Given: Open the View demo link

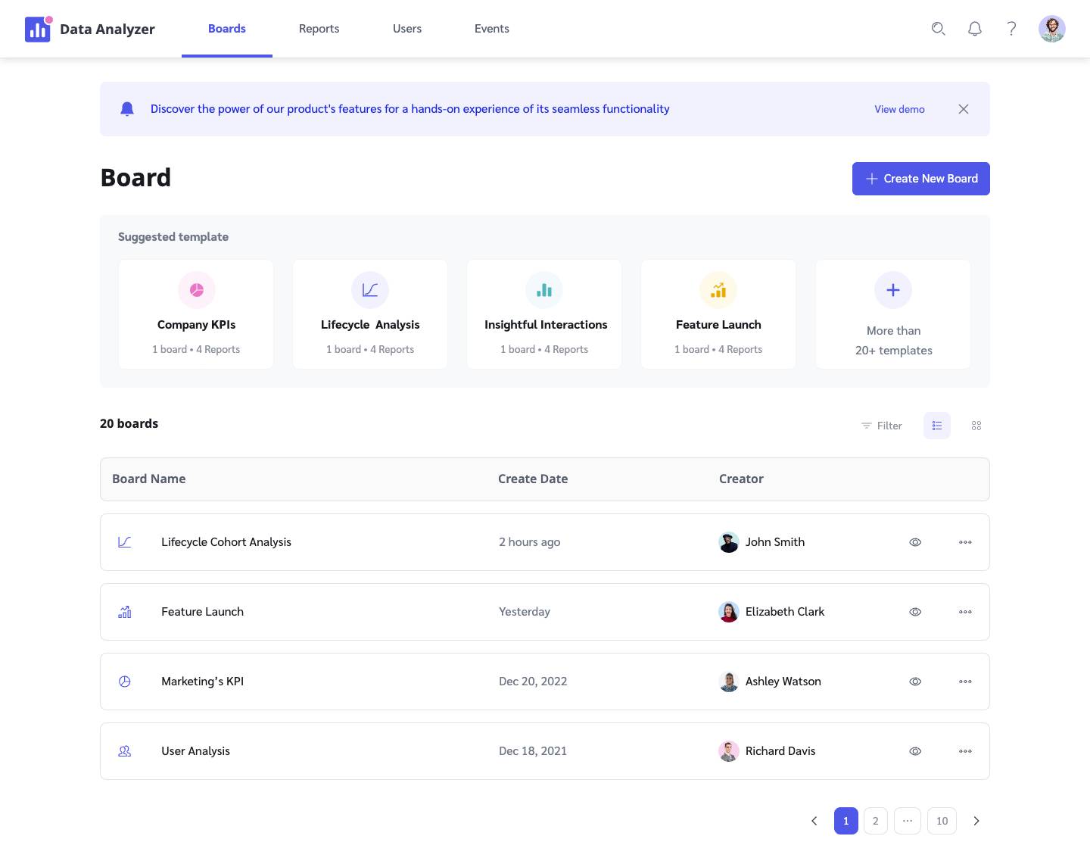Looking at the screenshot, I should tap(899, 109).
